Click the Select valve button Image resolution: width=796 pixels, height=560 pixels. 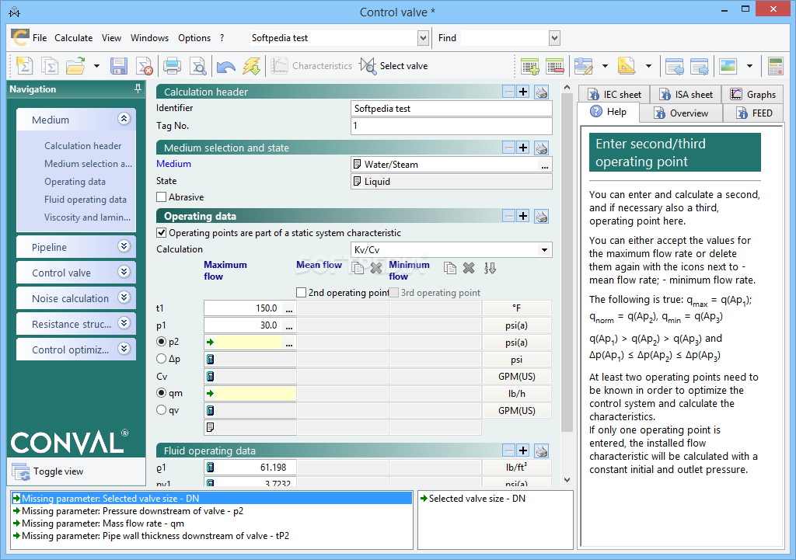click(x=394, y=66)
